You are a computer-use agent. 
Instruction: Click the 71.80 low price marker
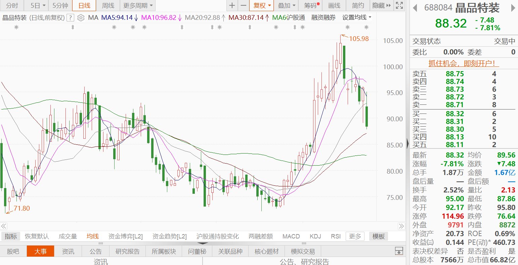coord(22,208)
